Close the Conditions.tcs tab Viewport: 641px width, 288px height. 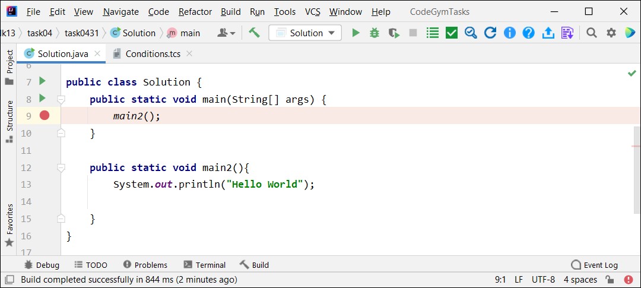[x=189, y=53]
